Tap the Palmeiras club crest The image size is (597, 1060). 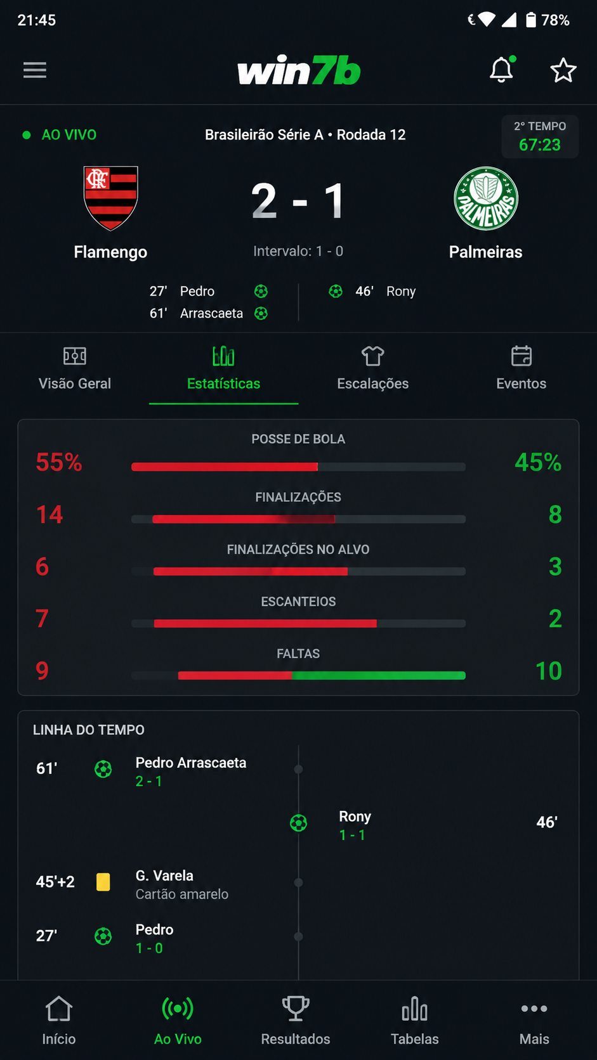(x=486, y=198)
